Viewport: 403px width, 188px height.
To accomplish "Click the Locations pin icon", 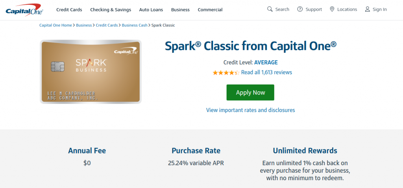I will click(332, 9).
